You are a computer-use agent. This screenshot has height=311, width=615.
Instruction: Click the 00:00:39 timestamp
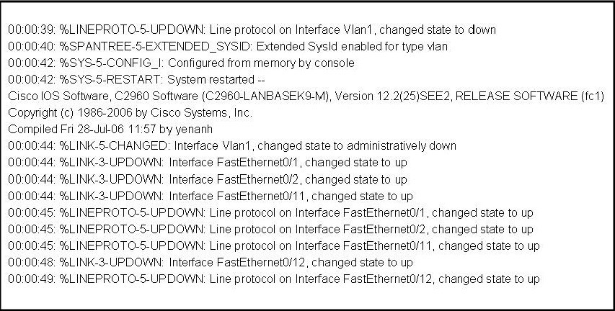click(32, 30)
